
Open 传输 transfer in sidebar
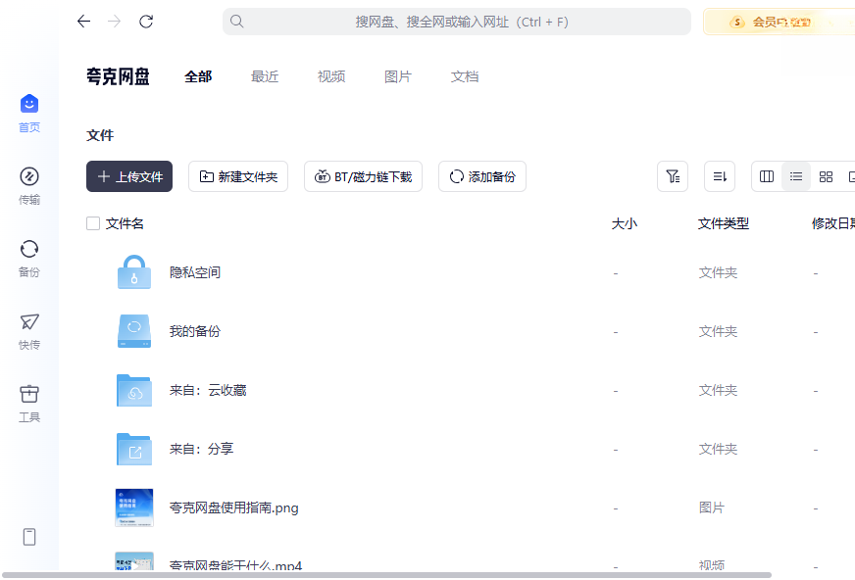point(29,186)
